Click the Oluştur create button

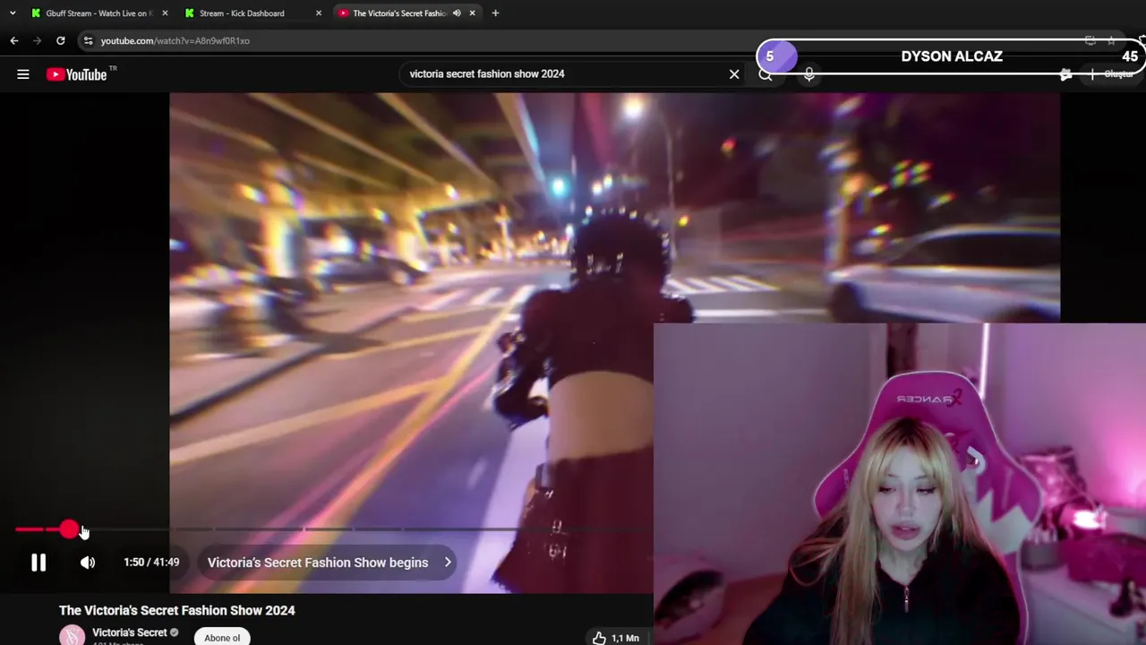1111,74
